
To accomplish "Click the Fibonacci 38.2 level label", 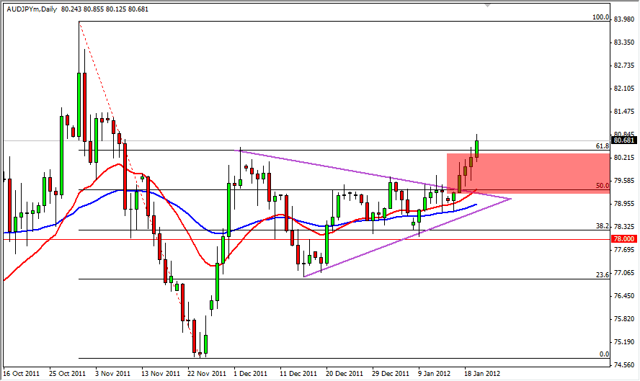I will click(603, 226).
